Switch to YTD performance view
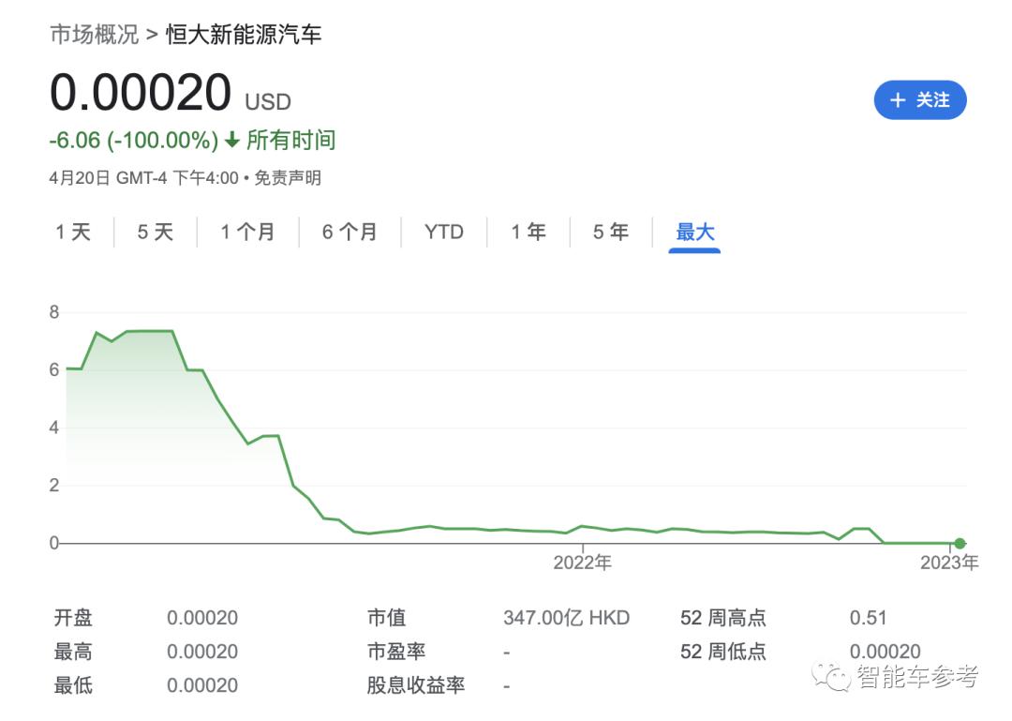This screenshot has height=721, width=1012. 443,232
